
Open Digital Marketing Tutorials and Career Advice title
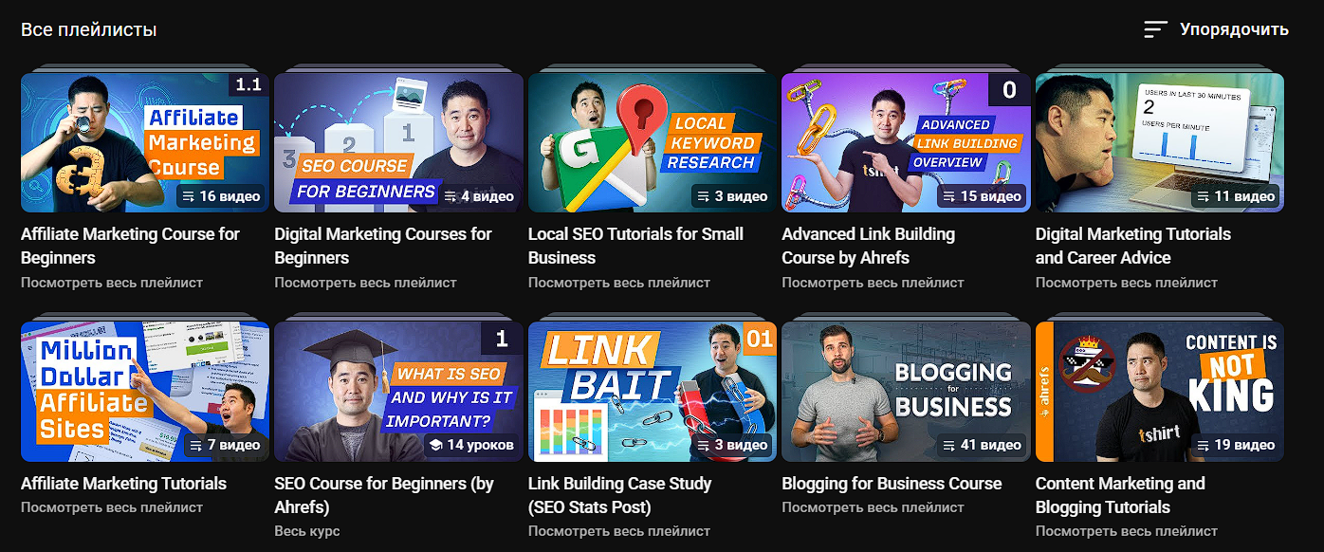[x=1133, y=246]
